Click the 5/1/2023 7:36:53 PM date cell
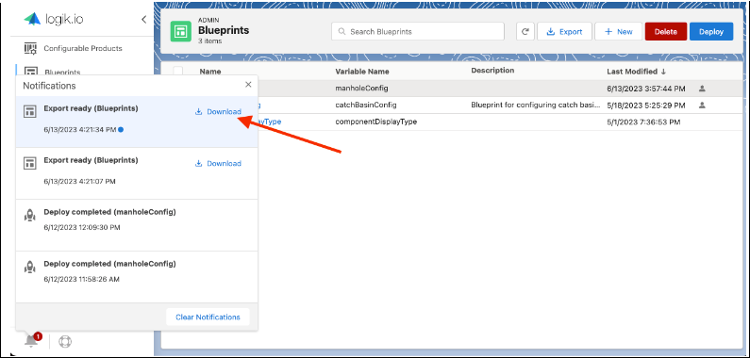The image size is (750, 358). tap(643, 122)
